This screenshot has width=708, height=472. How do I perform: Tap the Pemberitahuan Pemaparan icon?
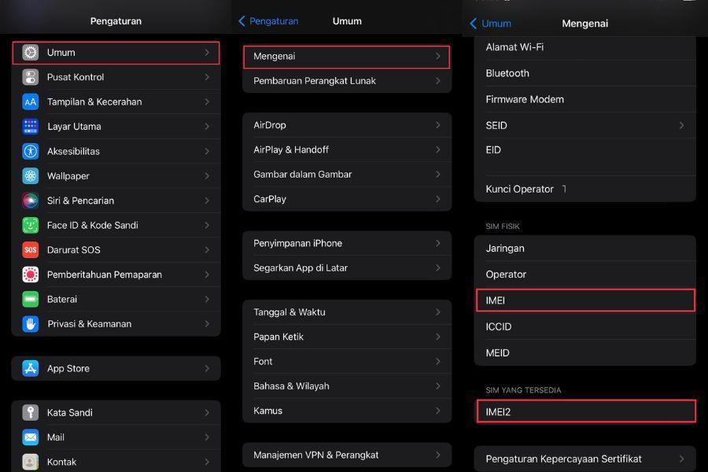(x=30, y=275)
